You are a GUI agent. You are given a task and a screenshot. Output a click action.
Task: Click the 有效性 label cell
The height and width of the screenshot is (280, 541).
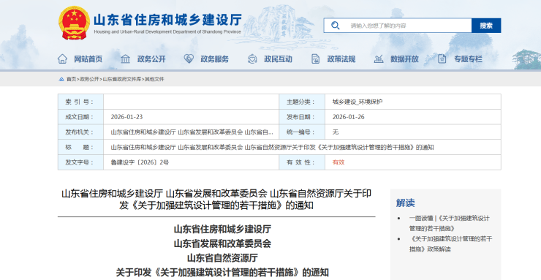[x=302, y=162]
